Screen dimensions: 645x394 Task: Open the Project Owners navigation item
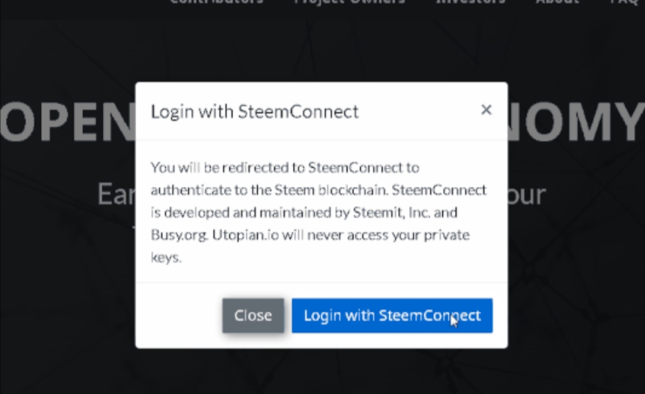pyautogui.click(x=349, y=2)
